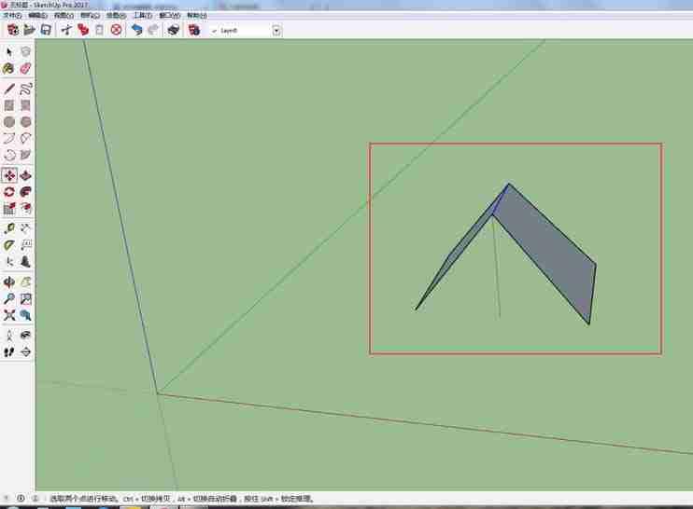Open the 视图(V) View menu

(x=64, y=16)
